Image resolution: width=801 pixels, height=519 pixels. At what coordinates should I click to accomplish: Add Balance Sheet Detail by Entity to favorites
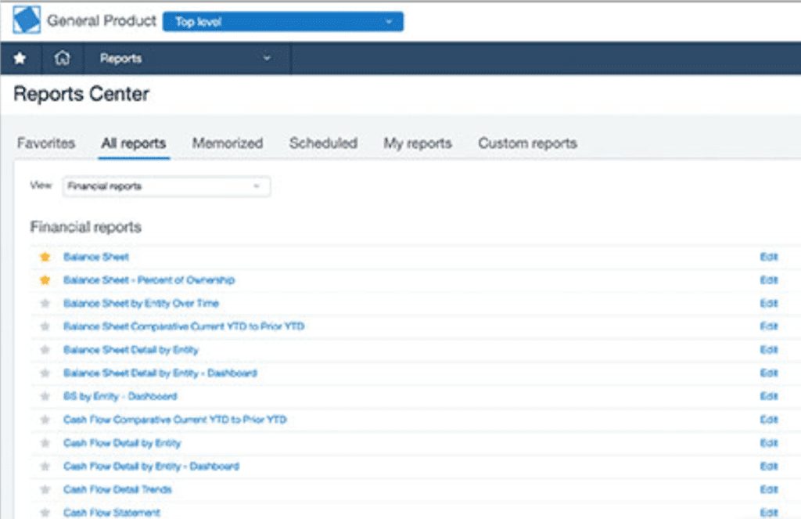[45, 350]
